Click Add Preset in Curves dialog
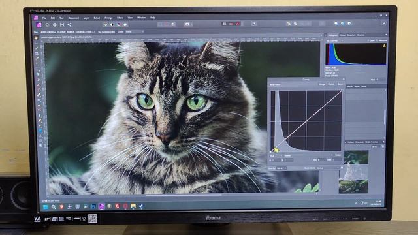Image resolution: width=418 pixels, height=235 pixels. coord(275,84)
